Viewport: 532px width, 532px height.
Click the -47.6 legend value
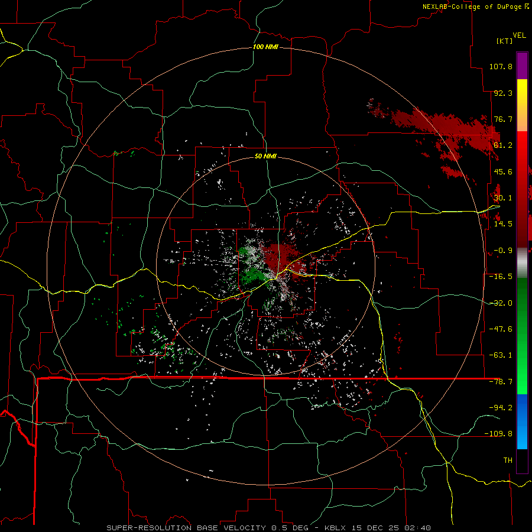pos(501,329)
